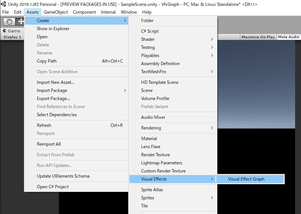Choose Show in Explorer
The width and height of the screenshot is (301, 214).
(77, 29)
